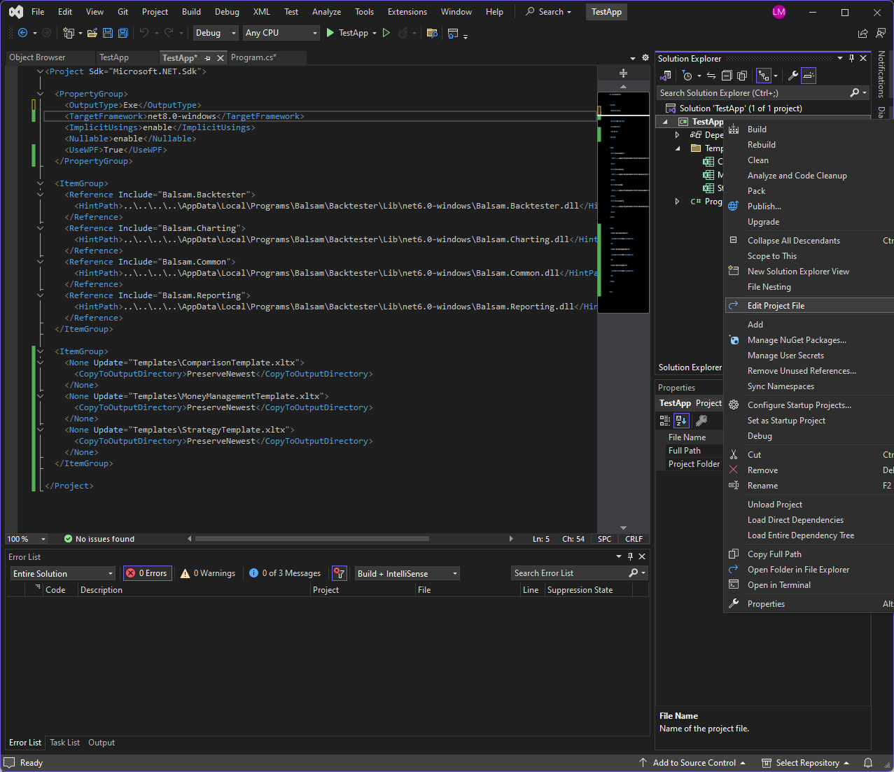The height and width of the screenshot is (772, 894).
Task: Click Categorized view icon in Properties panel
Action: pyautogui.click(x=665, y=421)
